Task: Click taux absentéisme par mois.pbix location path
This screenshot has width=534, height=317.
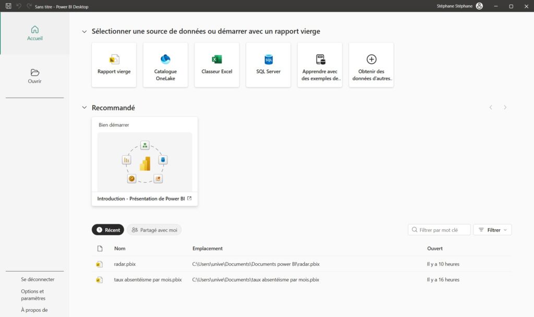Action: click(256, 279)
